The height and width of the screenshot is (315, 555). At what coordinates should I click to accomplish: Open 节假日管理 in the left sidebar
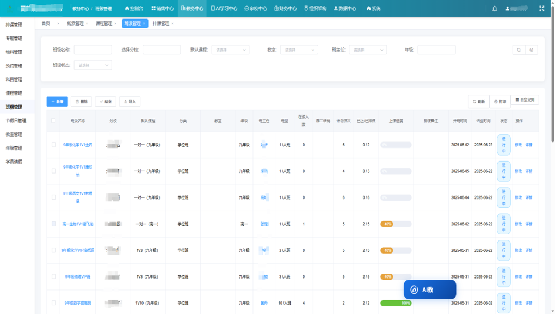(x=16, y=121)
